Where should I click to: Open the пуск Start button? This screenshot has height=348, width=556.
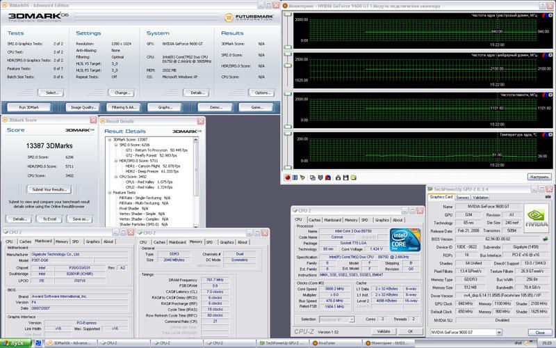tap(17, 343)
